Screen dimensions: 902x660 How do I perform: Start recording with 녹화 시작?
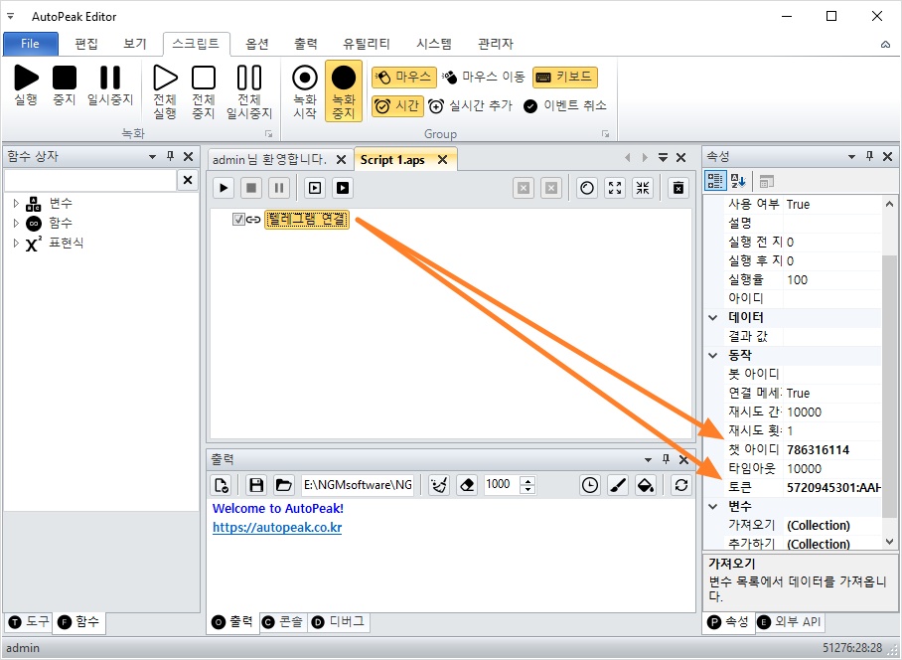(305, 92)
